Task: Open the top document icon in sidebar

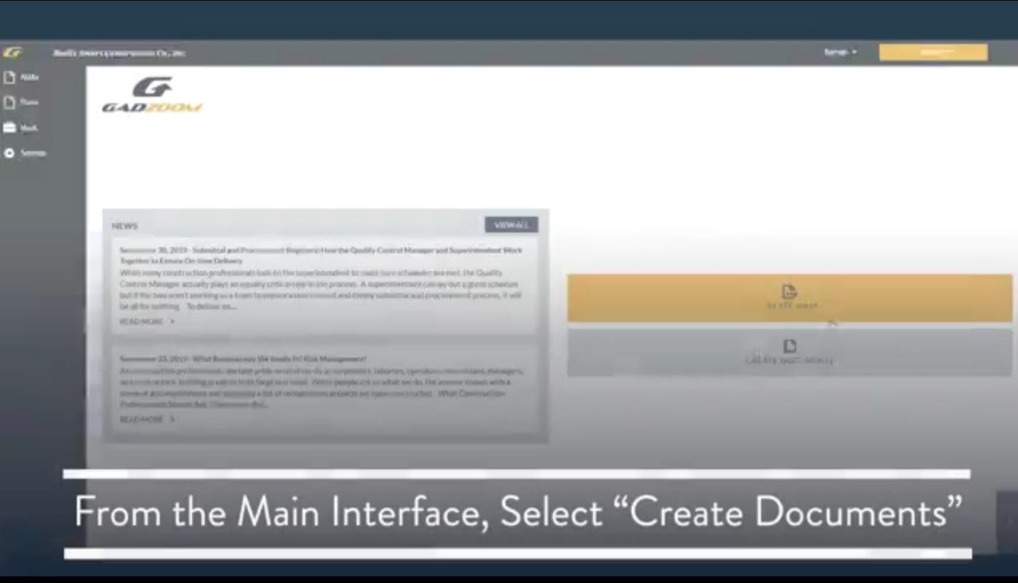Action: click(x=9, y=78)
